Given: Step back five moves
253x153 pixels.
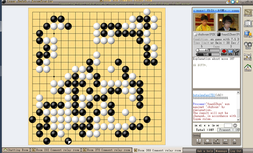Looking at the screenshot, I should (x=200, y=126).
